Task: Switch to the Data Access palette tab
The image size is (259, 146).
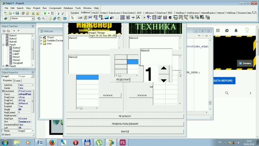Action: (115, 13)
